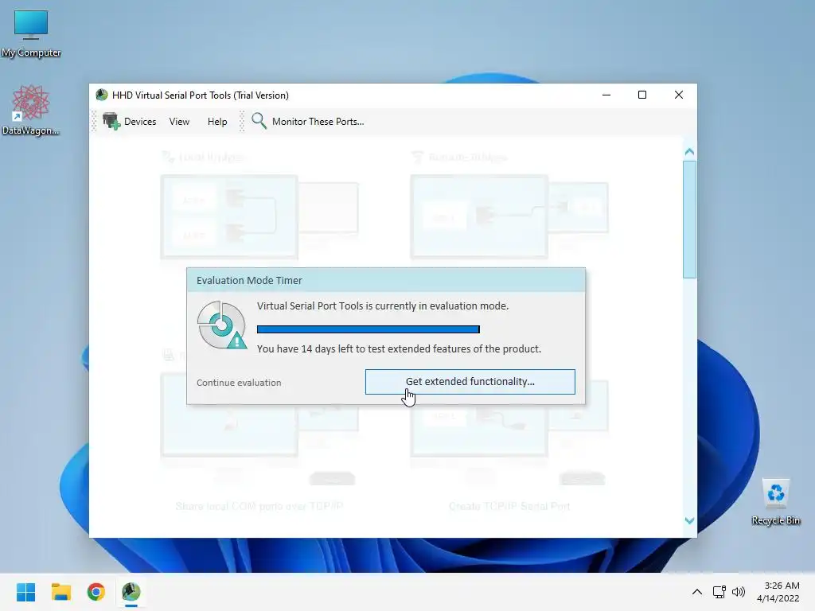The image size is (815, 611).
Task: Open the Windows Start menu
Action: [x=25, y=592]
